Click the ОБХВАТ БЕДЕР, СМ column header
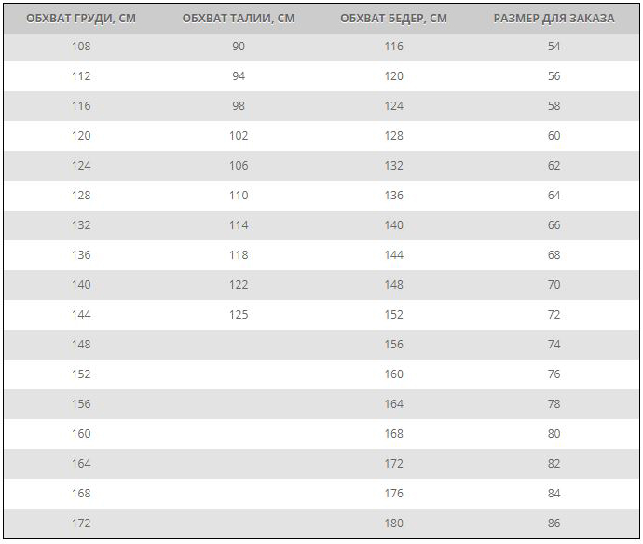This screenshot has width=643, height=544. click(x=393, y=19)
